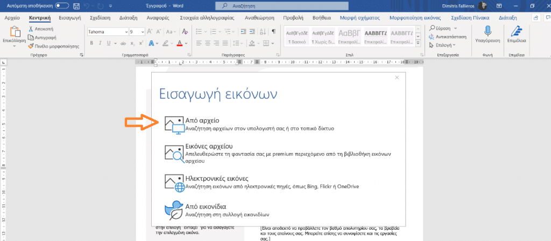Click the align right icon

click(x=216, y=43)
